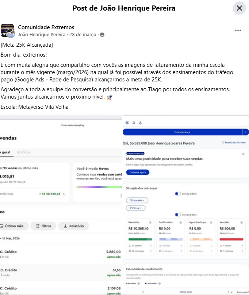Open the three-dot post options menu

(238, 30)
